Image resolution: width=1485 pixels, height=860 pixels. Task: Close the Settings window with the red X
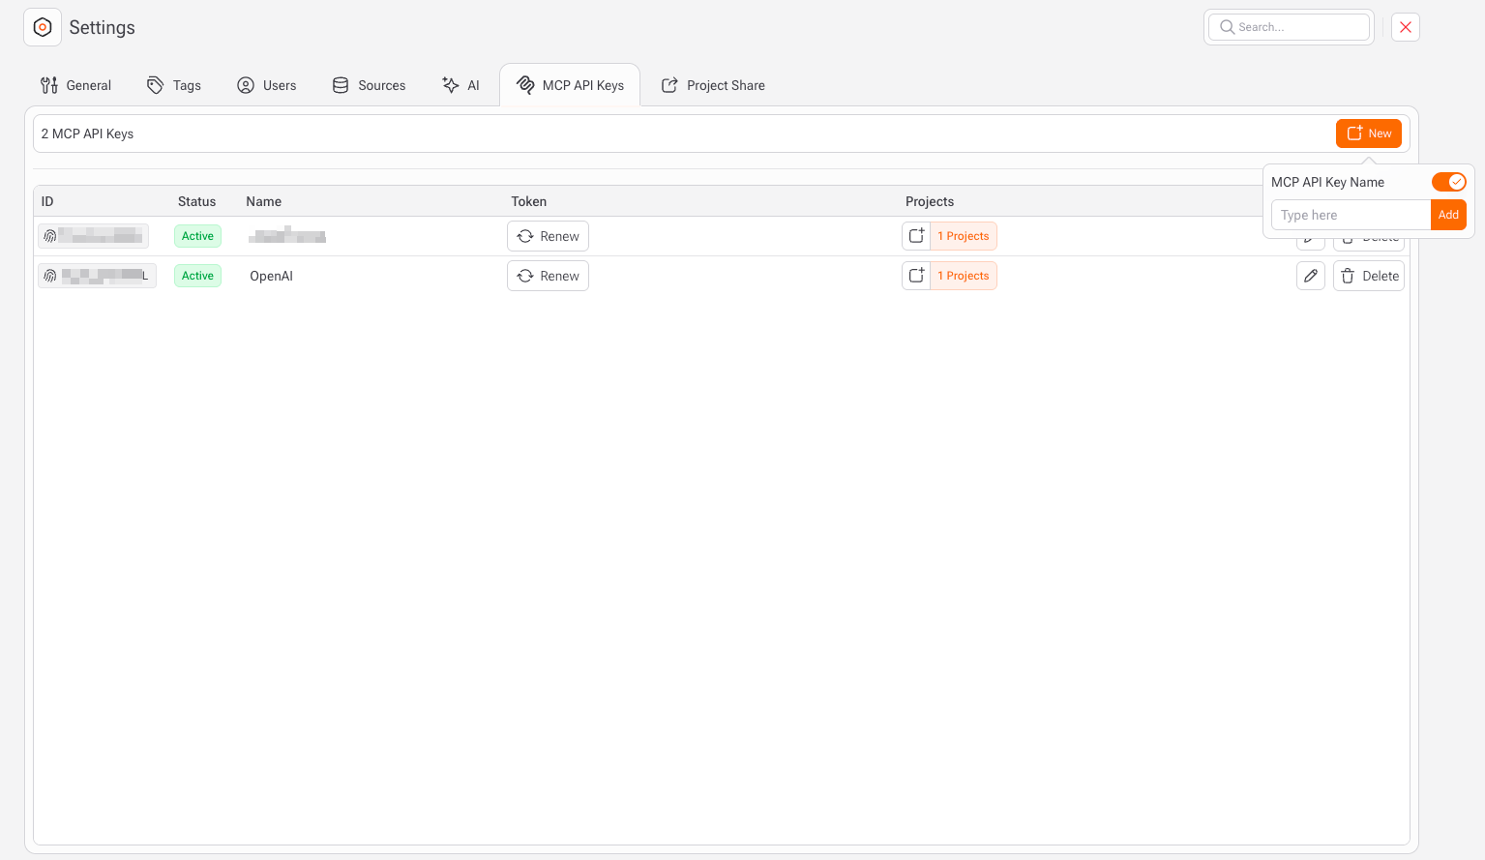(1405, 27)
